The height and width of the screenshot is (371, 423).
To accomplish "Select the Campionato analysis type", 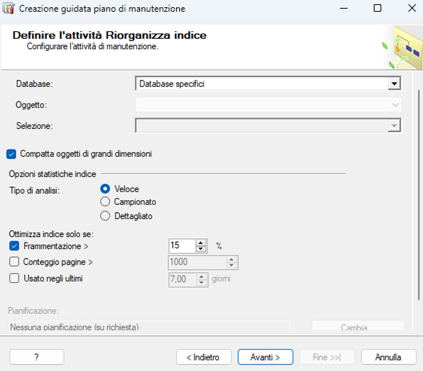I will point(105,202).
